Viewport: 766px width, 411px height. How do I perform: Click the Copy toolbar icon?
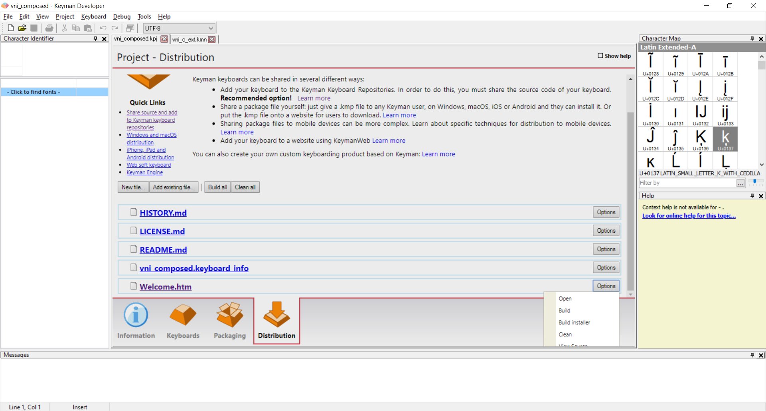click(76, 28)
